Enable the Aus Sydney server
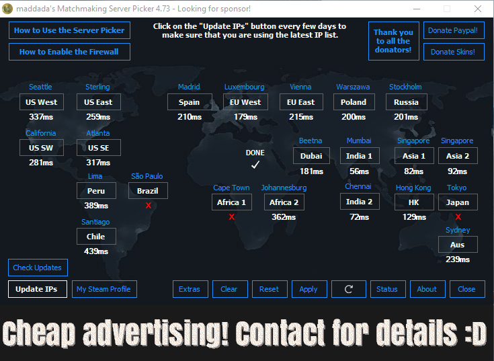494x361 pixels. [x=458, y=245]
